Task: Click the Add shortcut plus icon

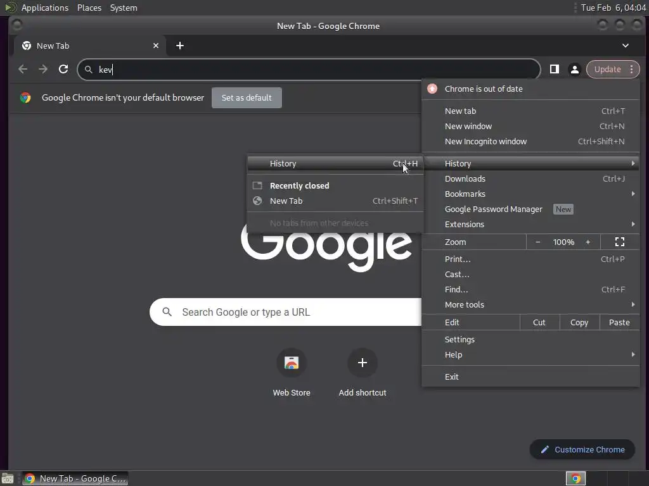Action: [362, 363]
